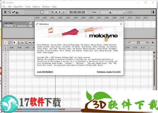Click the note blobs icon in top toolbar
The width and height of the screenshot is (158, 113).
coord(14,12)
